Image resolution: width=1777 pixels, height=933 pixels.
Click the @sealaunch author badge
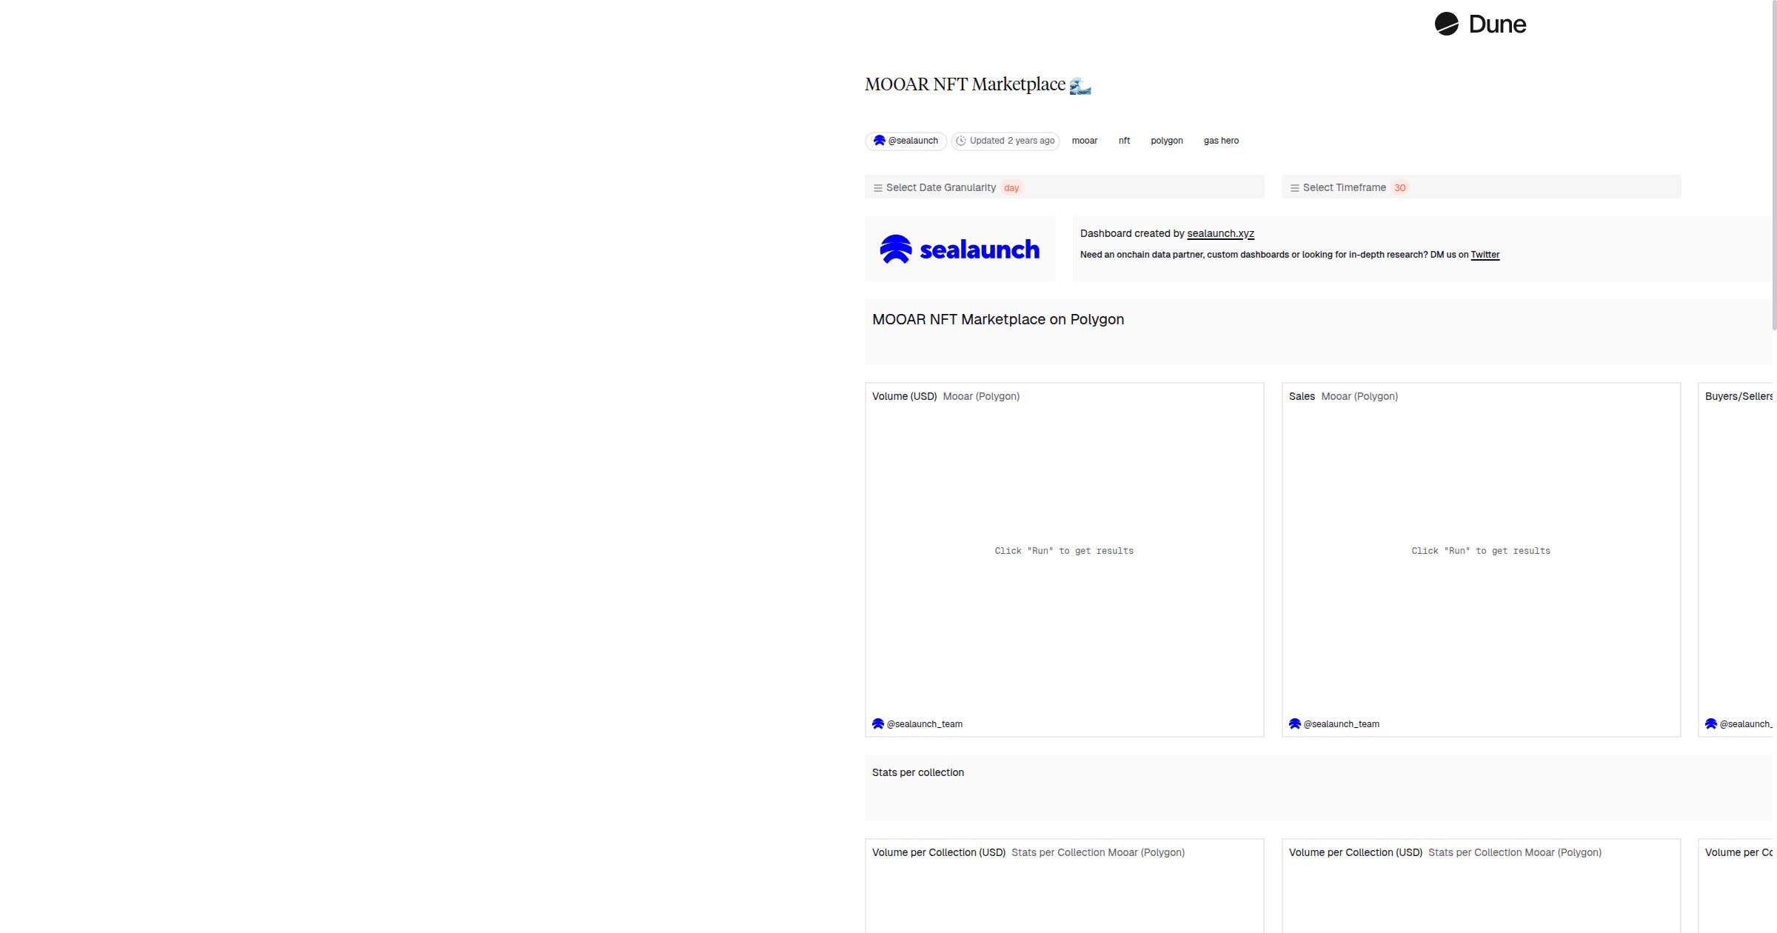[x=906, y=141]
